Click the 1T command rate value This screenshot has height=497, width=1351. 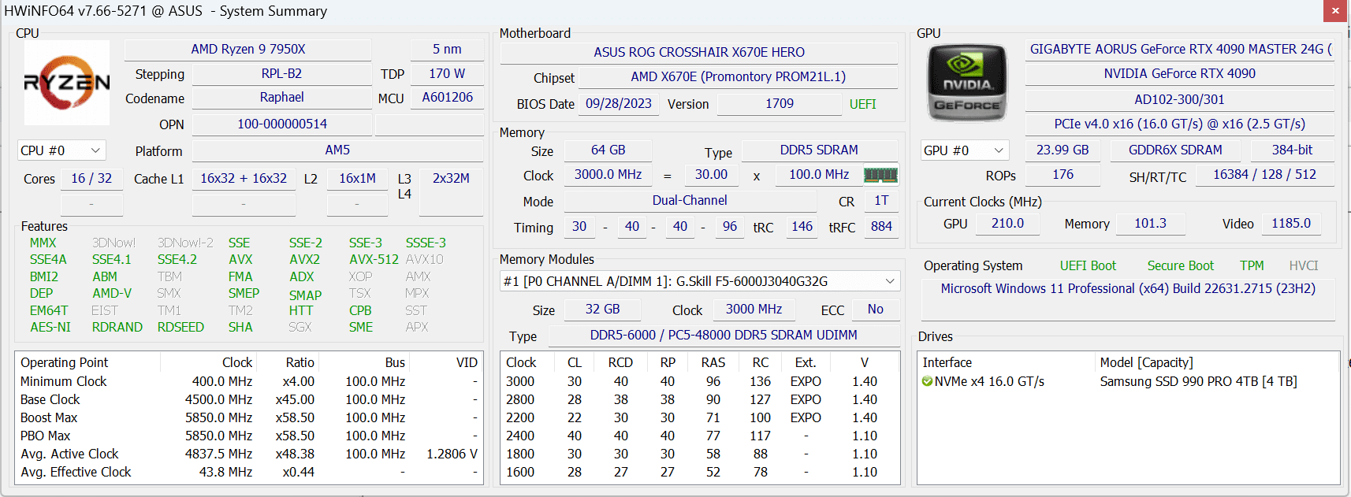click(x=881, y=200)
